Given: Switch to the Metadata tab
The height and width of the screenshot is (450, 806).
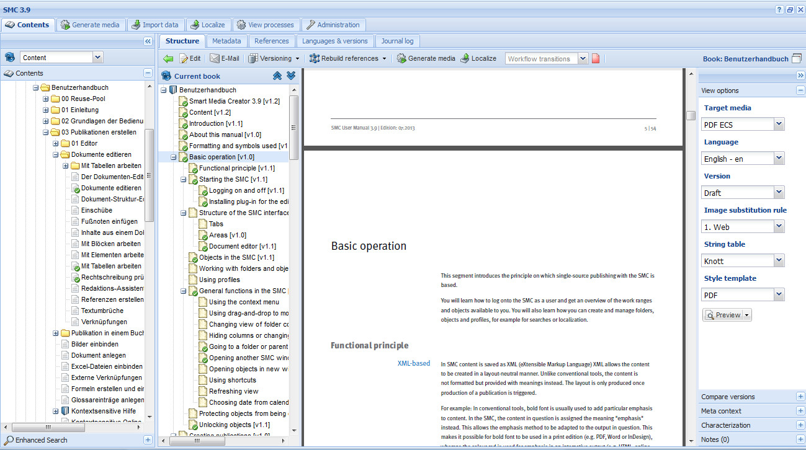Looking at the screenshot, I should coord(226,41).
